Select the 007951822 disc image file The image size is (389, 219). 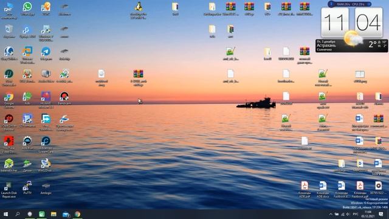coord(378,188)
